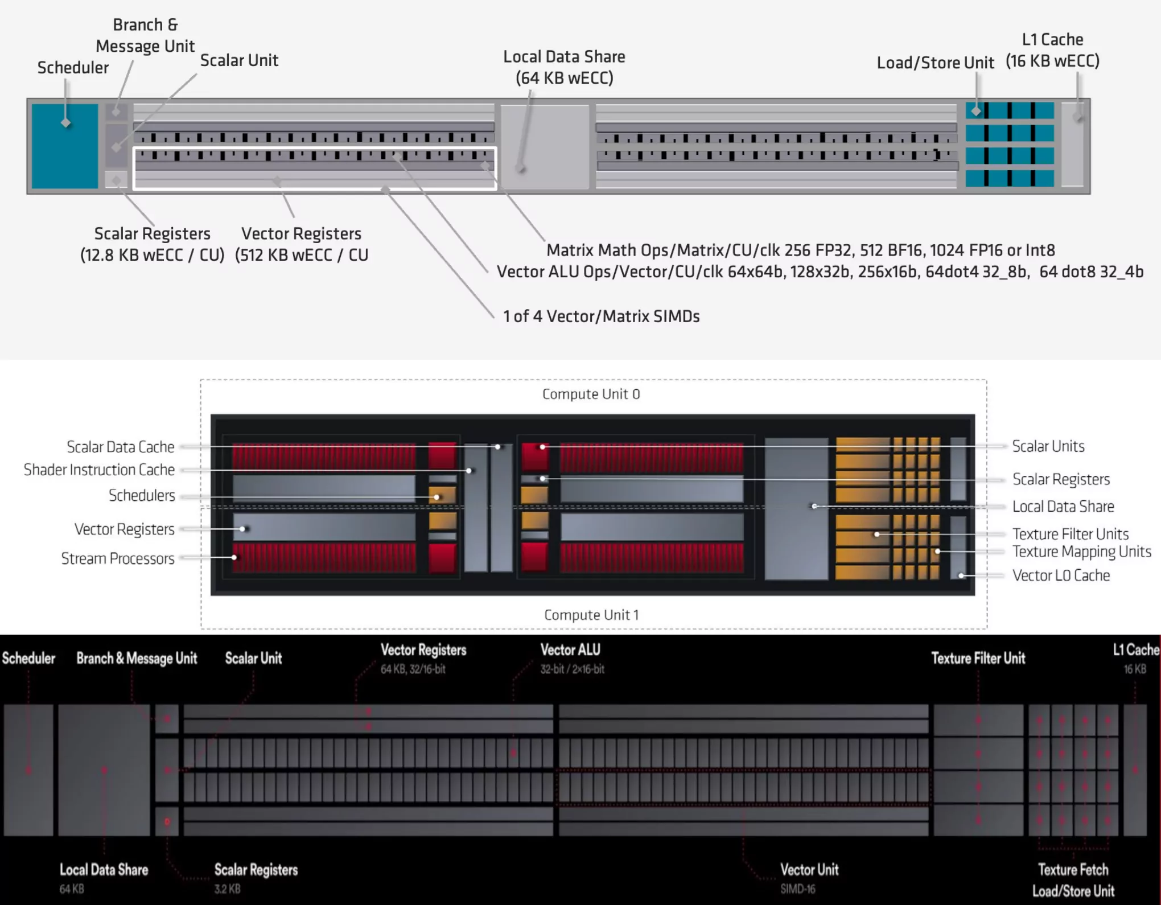The width and height of the screenshot is (1161, 905).
Task: Click the "Texture Filter Unit" label
Action: click(x=978, y=659)
